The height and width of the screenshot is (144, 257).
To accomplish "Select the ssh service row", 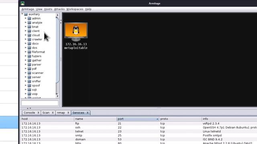I will 139,127.
